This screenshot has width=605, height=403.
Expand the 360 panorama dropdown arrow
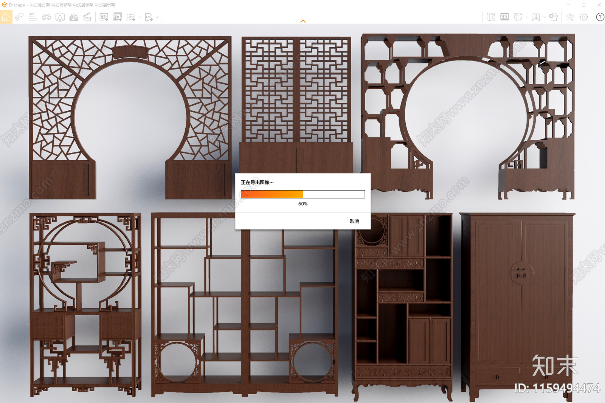point(140,17)
